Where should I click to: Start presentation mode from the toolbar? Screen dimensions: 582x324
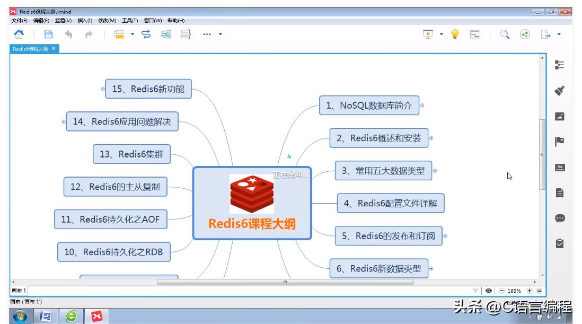427,34
